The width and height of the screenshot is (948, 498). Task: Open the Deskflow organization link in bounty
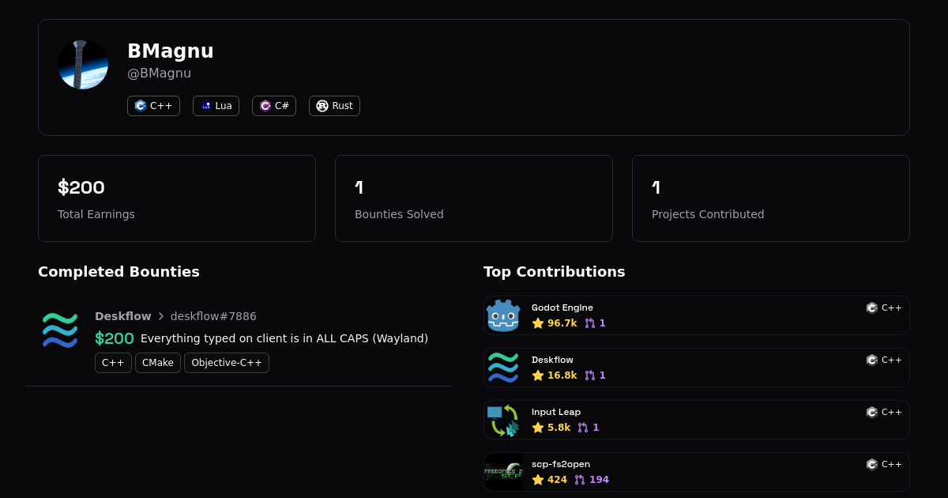pyautogui.click(x=122, y=316)
